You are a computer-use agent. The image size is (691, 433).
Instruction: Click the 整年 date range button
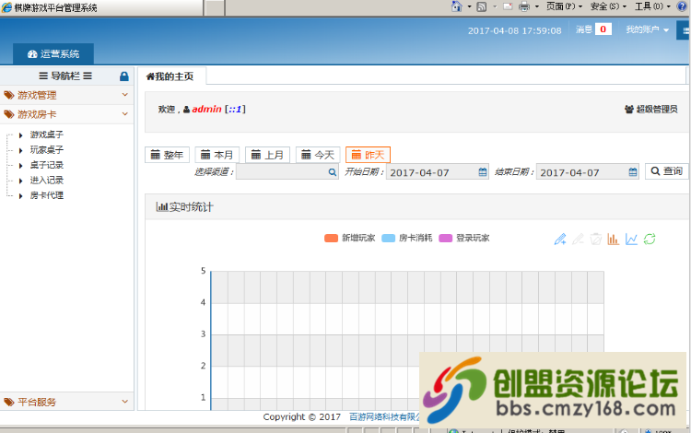[167, 155]
